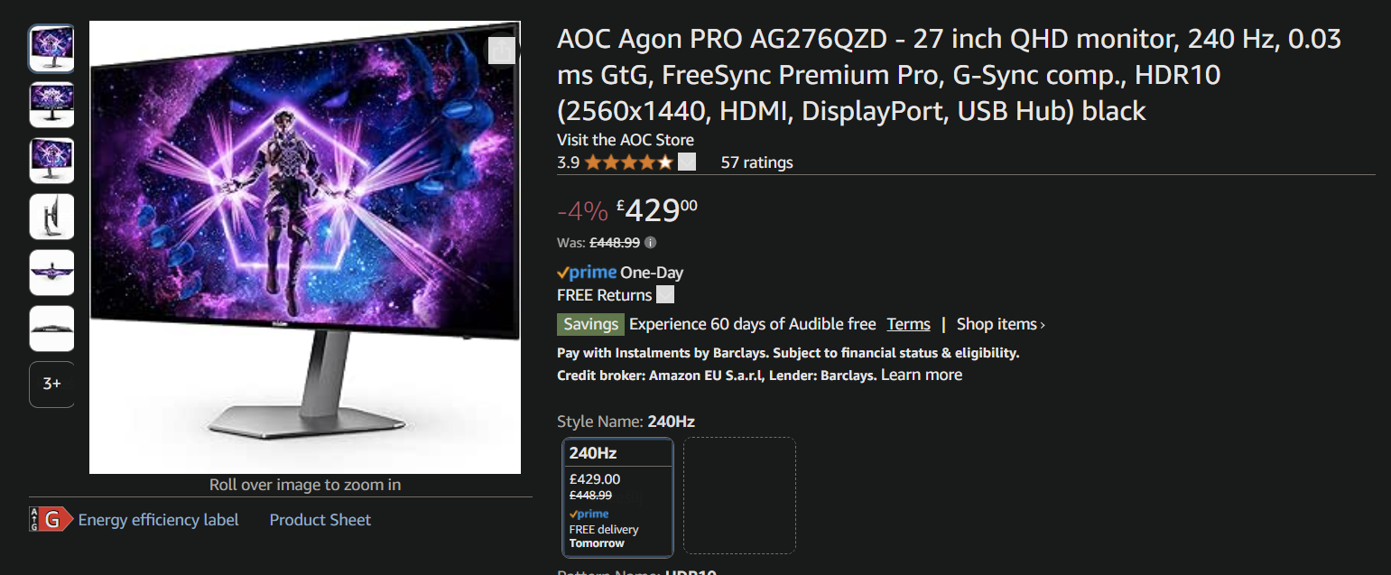
Task: Select the 240Hz style option
Action: tap(618, 496)
